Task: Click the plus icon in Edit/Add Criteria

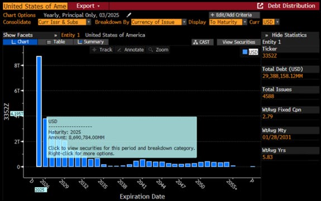Action: pos(212,15)
